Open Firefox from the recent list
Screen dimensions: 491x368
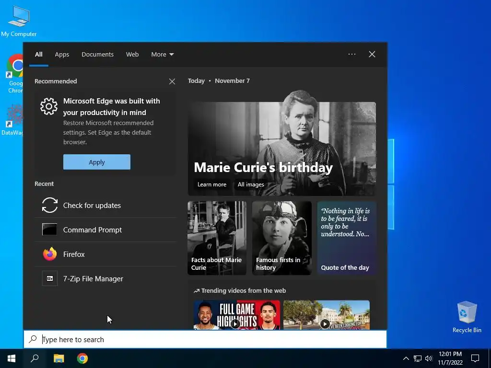106,254
